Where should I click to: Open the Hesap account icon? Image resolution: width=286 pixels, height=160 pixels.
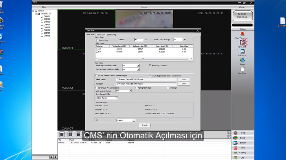[x=243, y=60]
